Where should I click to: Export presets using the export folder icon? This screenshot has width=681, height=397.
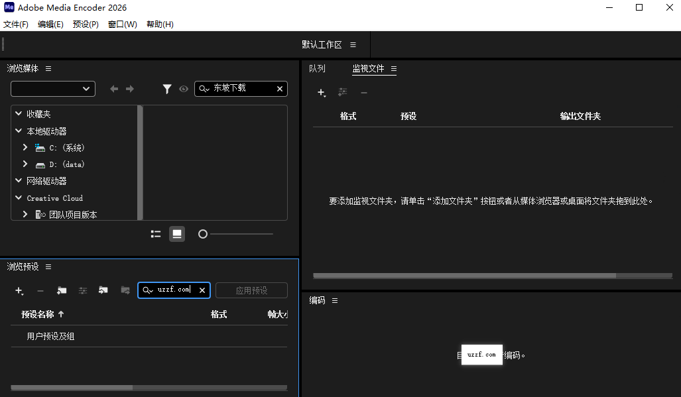125,290
